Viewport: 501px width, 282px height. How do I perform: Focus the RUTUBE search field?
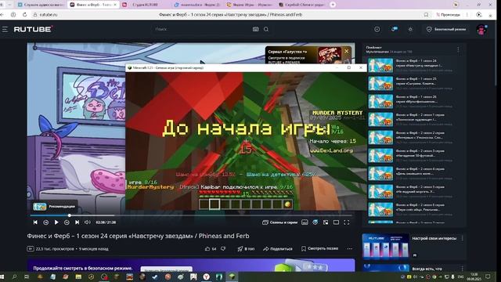(201, 29)
